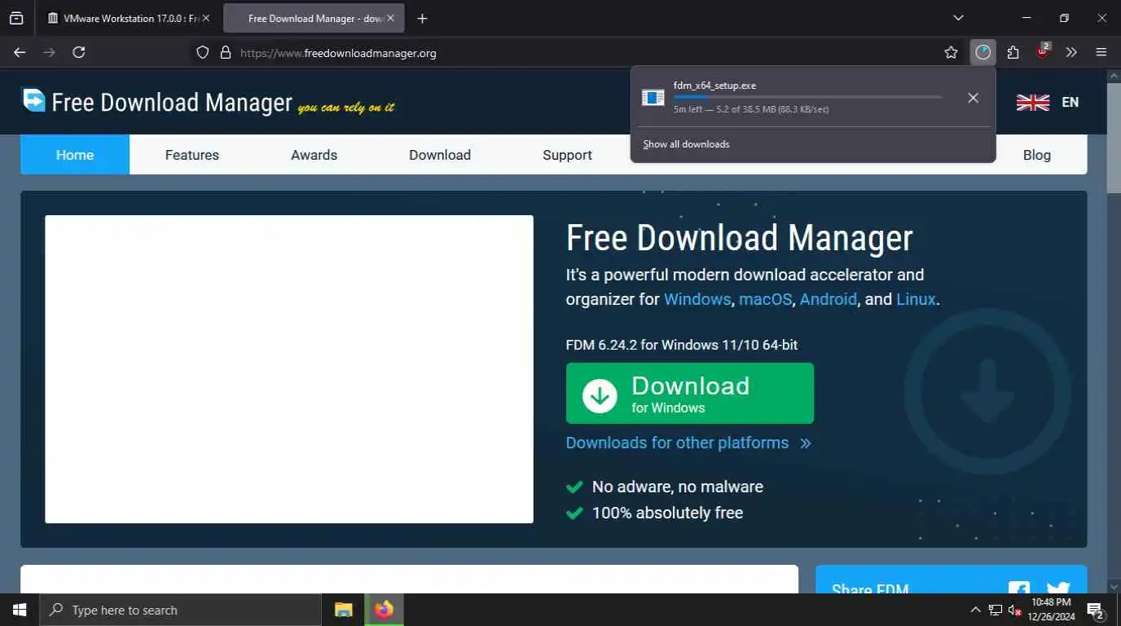Select the Free Download Manager browser tab
The height and width of the screenshot is (626, 1121).
coord(314,18)
